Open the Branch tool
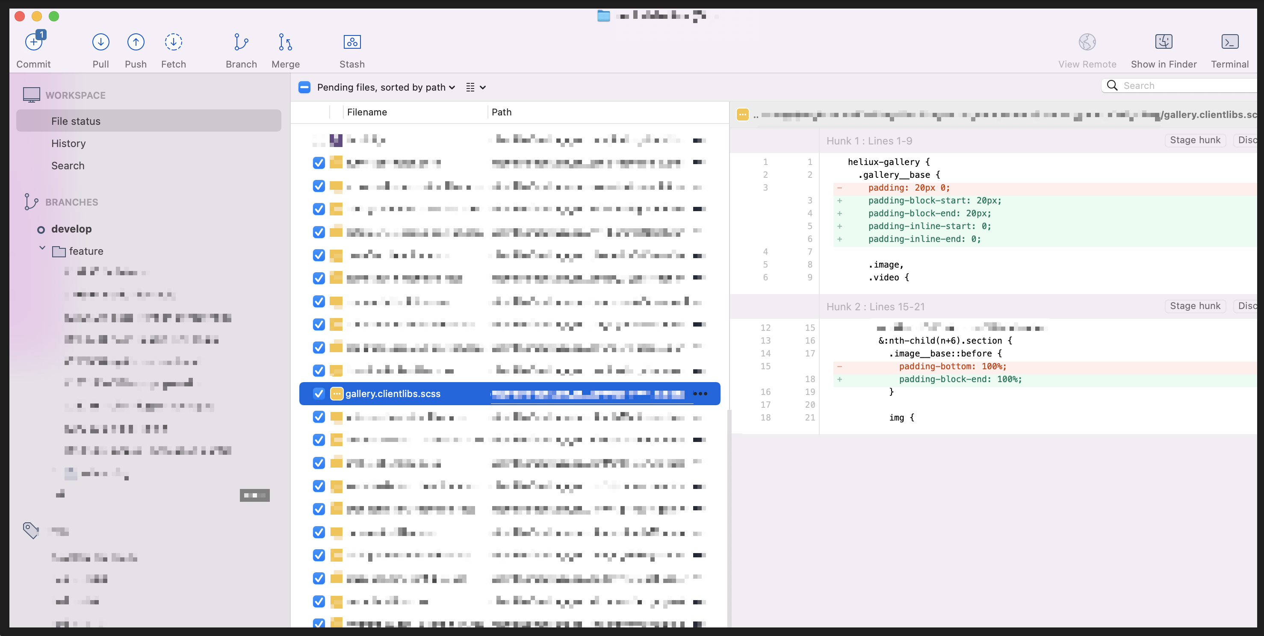 [x=241, y=42]
